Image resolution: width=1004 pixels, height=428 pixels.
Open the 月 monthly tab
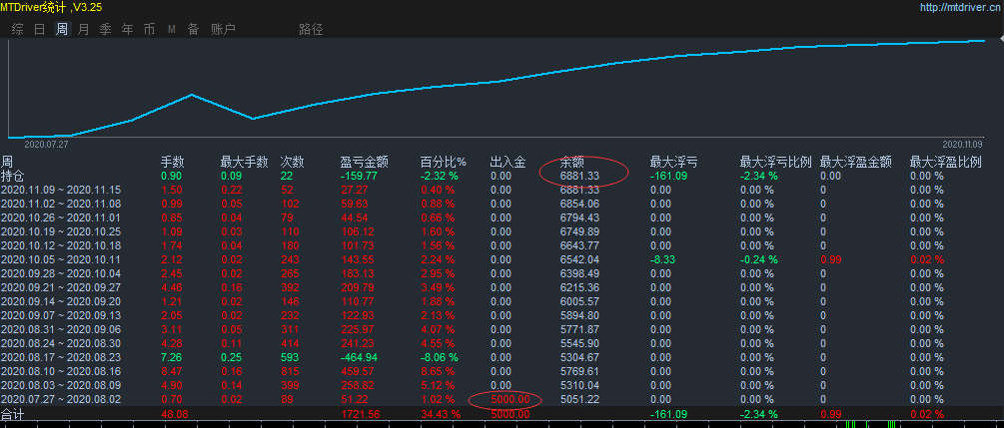[83, 29]
